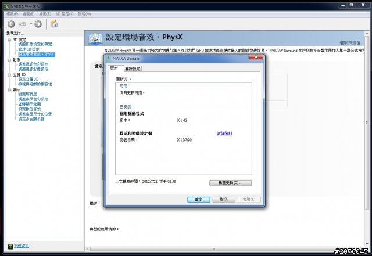Click the system information icon at bottom left

coord(10,247)
